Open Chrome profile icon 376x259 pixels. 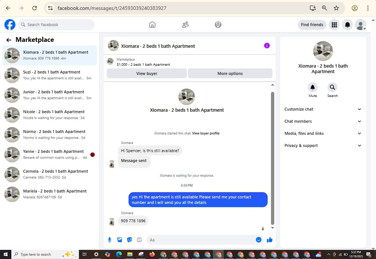[355, 8]
